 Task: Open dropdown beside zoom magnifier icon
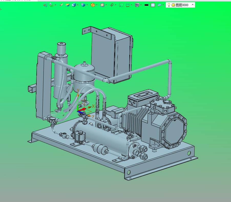[x=106, y=5]
